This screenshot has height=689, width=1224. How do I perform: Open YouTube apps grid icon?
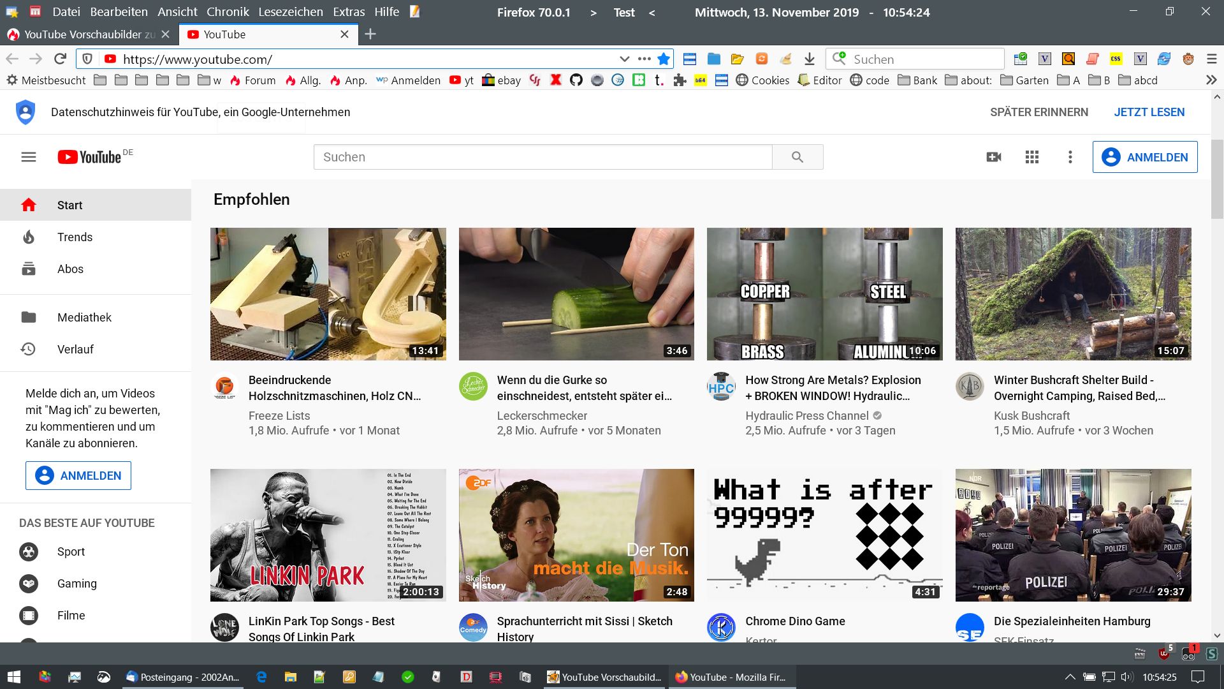pos(1031,157)
